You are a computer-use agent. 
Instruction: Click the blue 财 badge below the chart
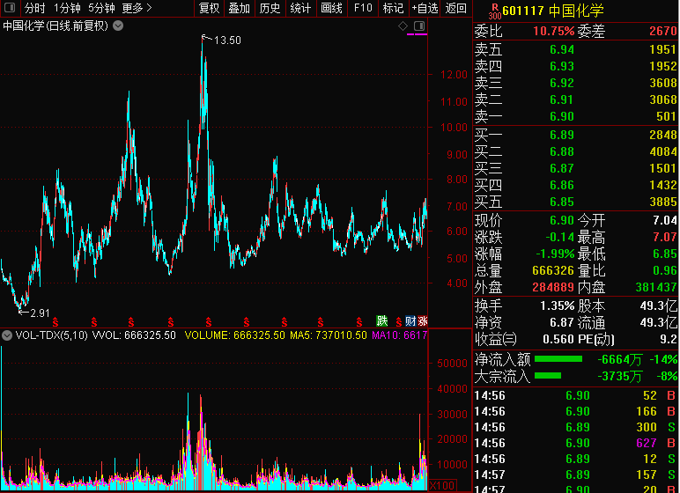[x=410, y=320]
